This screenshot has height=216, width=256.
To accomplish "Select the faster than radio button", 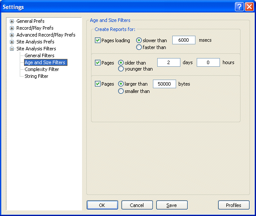I will click(139, 47).
